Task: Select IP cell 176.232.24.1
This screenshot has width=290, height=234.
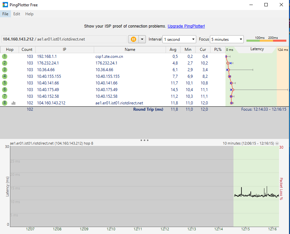Action: (48, 63)
